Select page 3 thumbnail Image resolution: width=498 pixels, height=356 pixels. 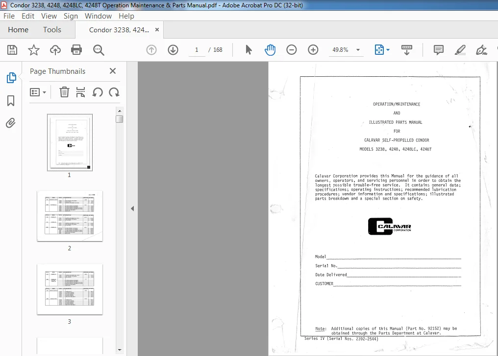(x=70, y=289)
